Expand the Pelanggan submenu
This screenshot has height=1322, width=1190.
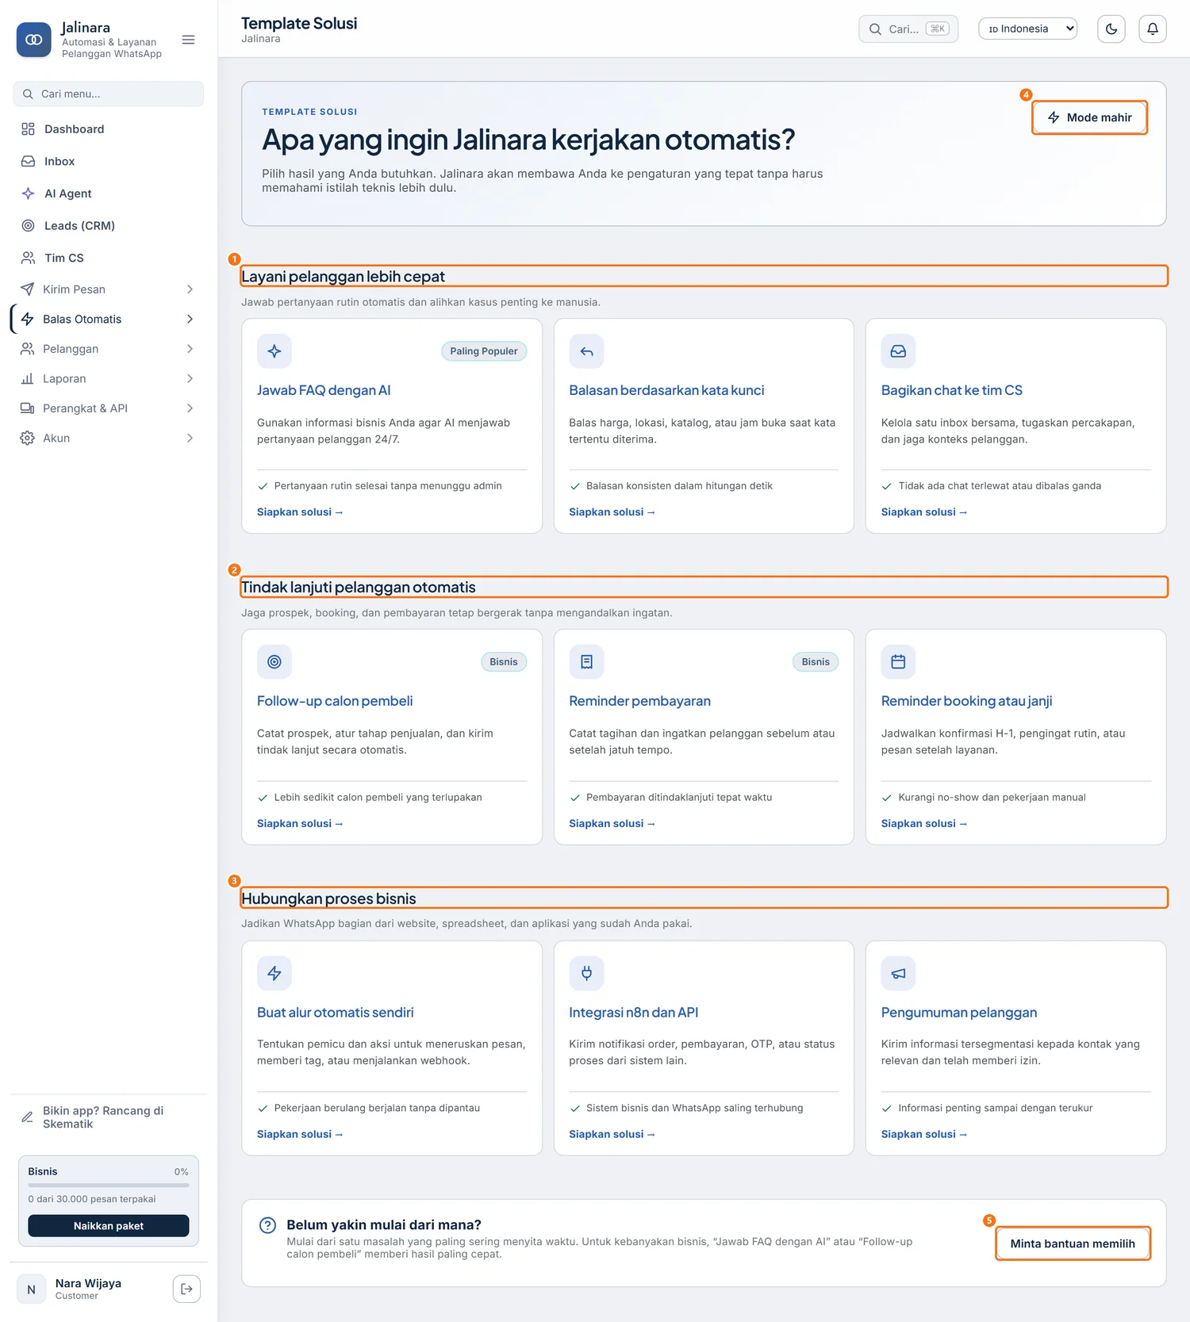[107, 349]
